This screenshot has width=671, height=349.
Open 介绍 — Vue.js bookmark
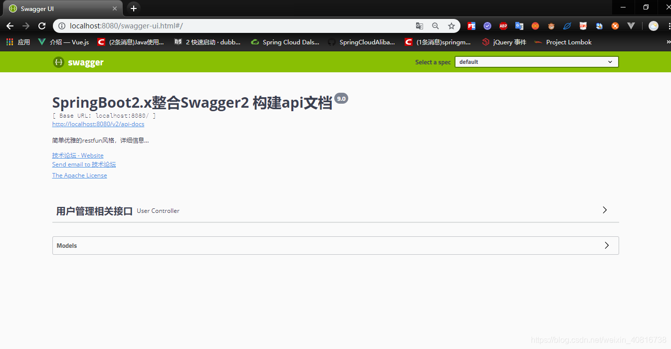(x=63, y=42)
